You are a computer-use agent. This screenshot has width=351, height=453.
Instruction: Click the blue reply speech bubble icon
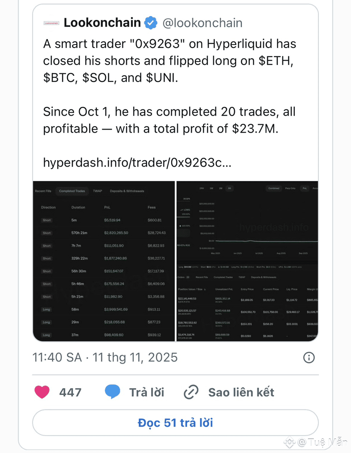pos(113,392)
